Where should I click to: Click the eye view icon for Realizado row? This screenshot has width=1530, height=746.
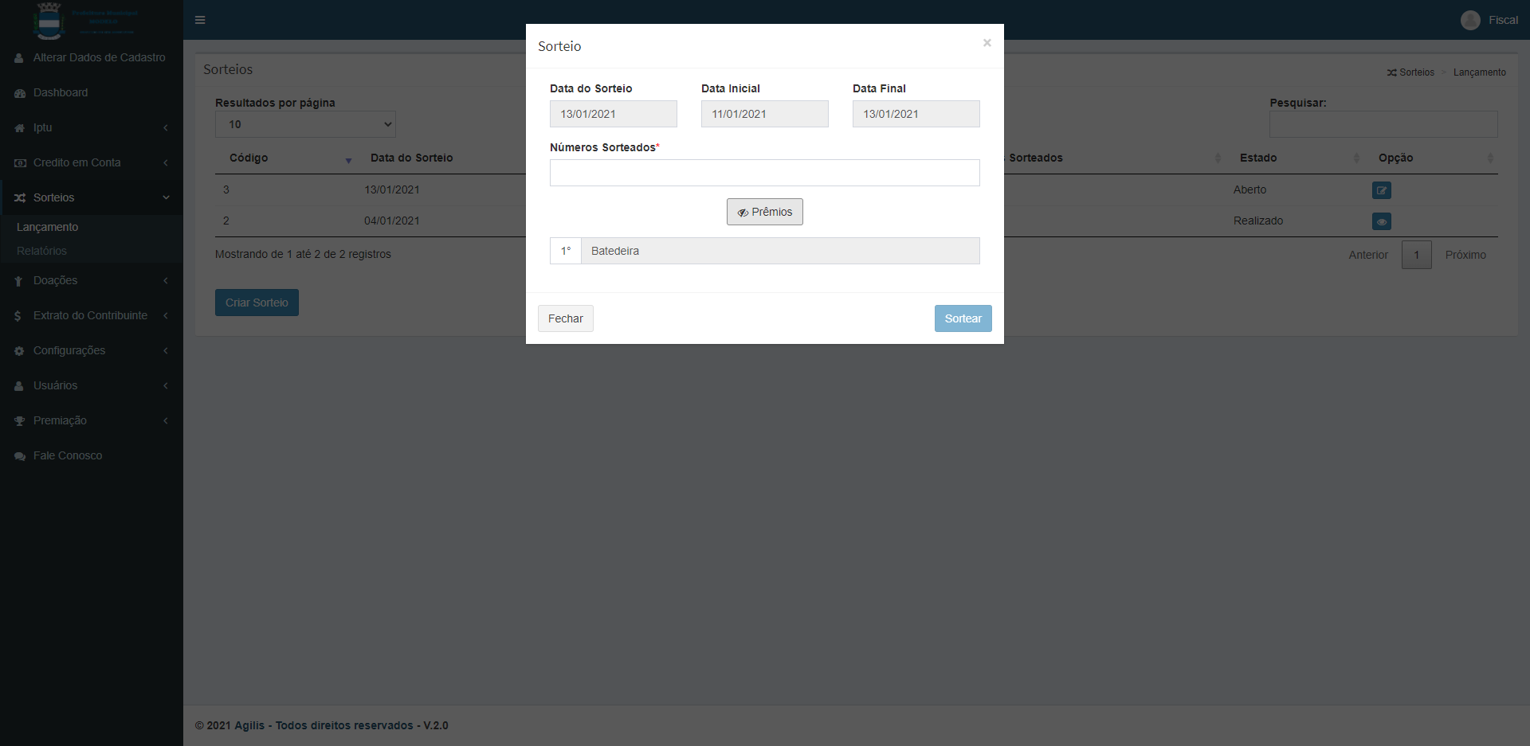1381,221
